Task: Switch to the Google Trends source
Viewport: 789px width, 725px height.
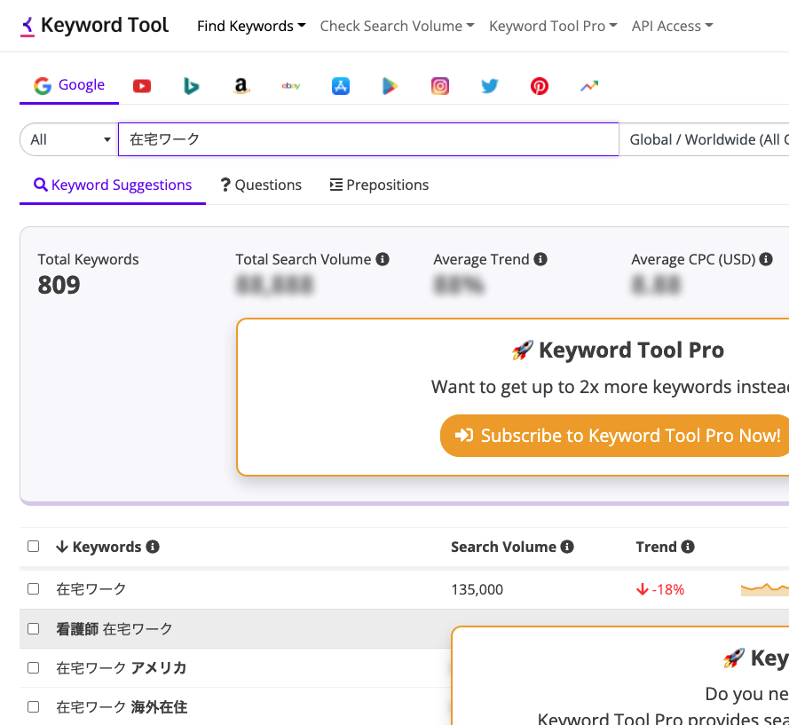Action: tap(589, 86)
